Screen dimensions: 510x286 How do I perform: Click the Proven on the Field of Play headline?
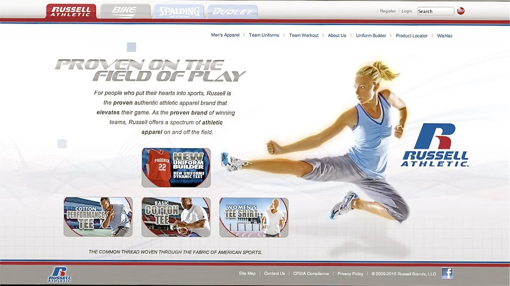coord(151,70)
